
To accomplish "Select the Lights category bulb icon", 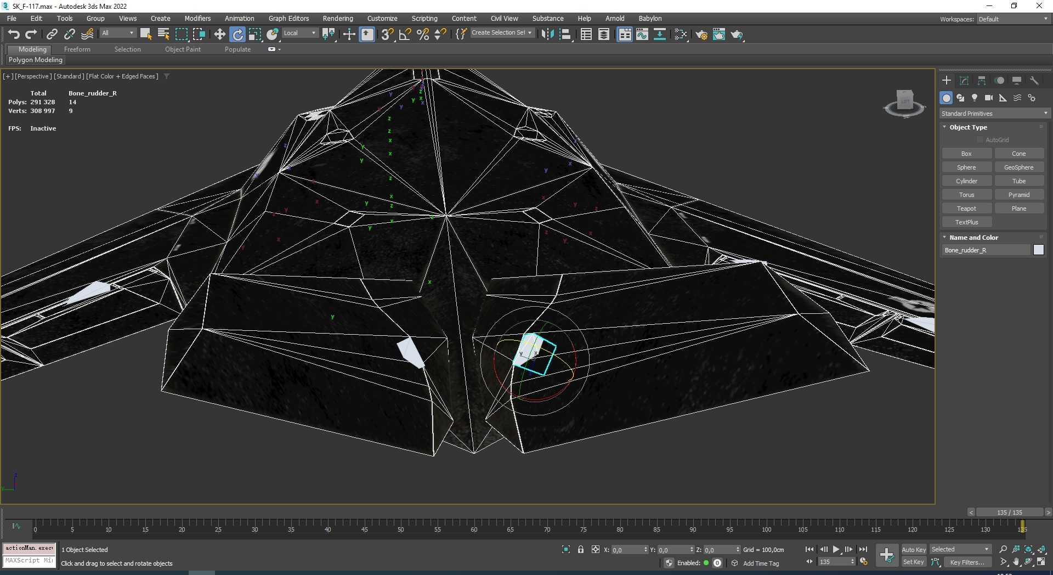I will point(975,98).
